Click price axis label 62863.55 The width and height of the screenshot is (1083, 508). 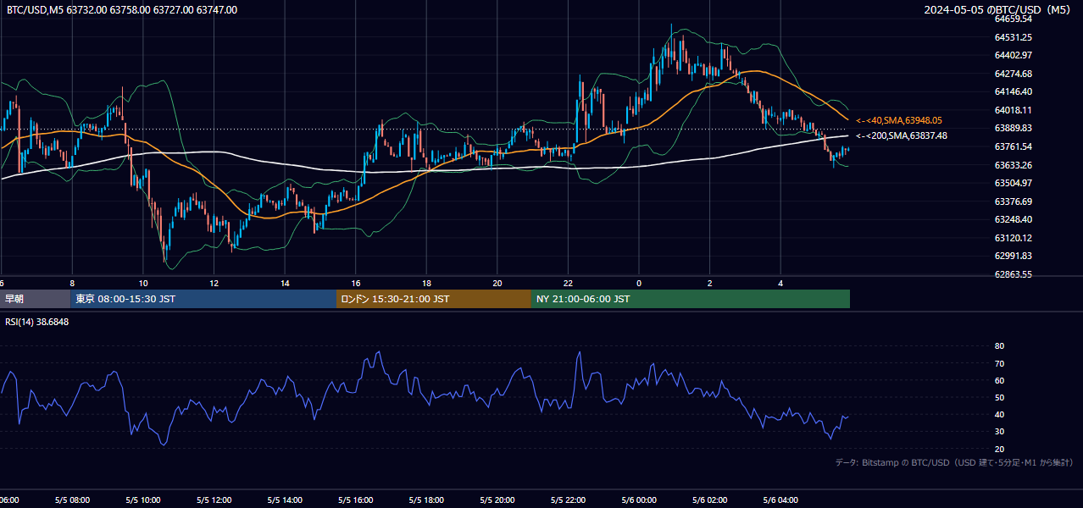tap(1013, 274)
